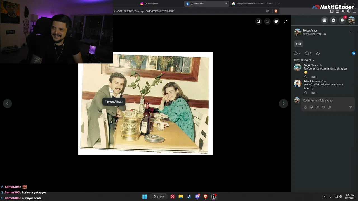Open Brave Leo AI assistant
358x201 pixels.
343,11
